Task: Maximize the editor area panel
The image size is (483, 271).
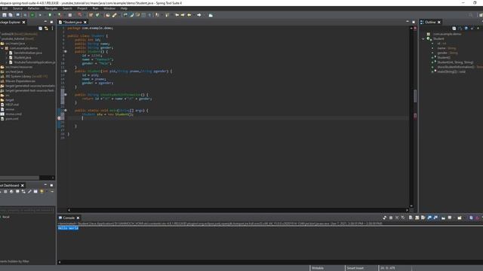Action: tap(414, 22)
